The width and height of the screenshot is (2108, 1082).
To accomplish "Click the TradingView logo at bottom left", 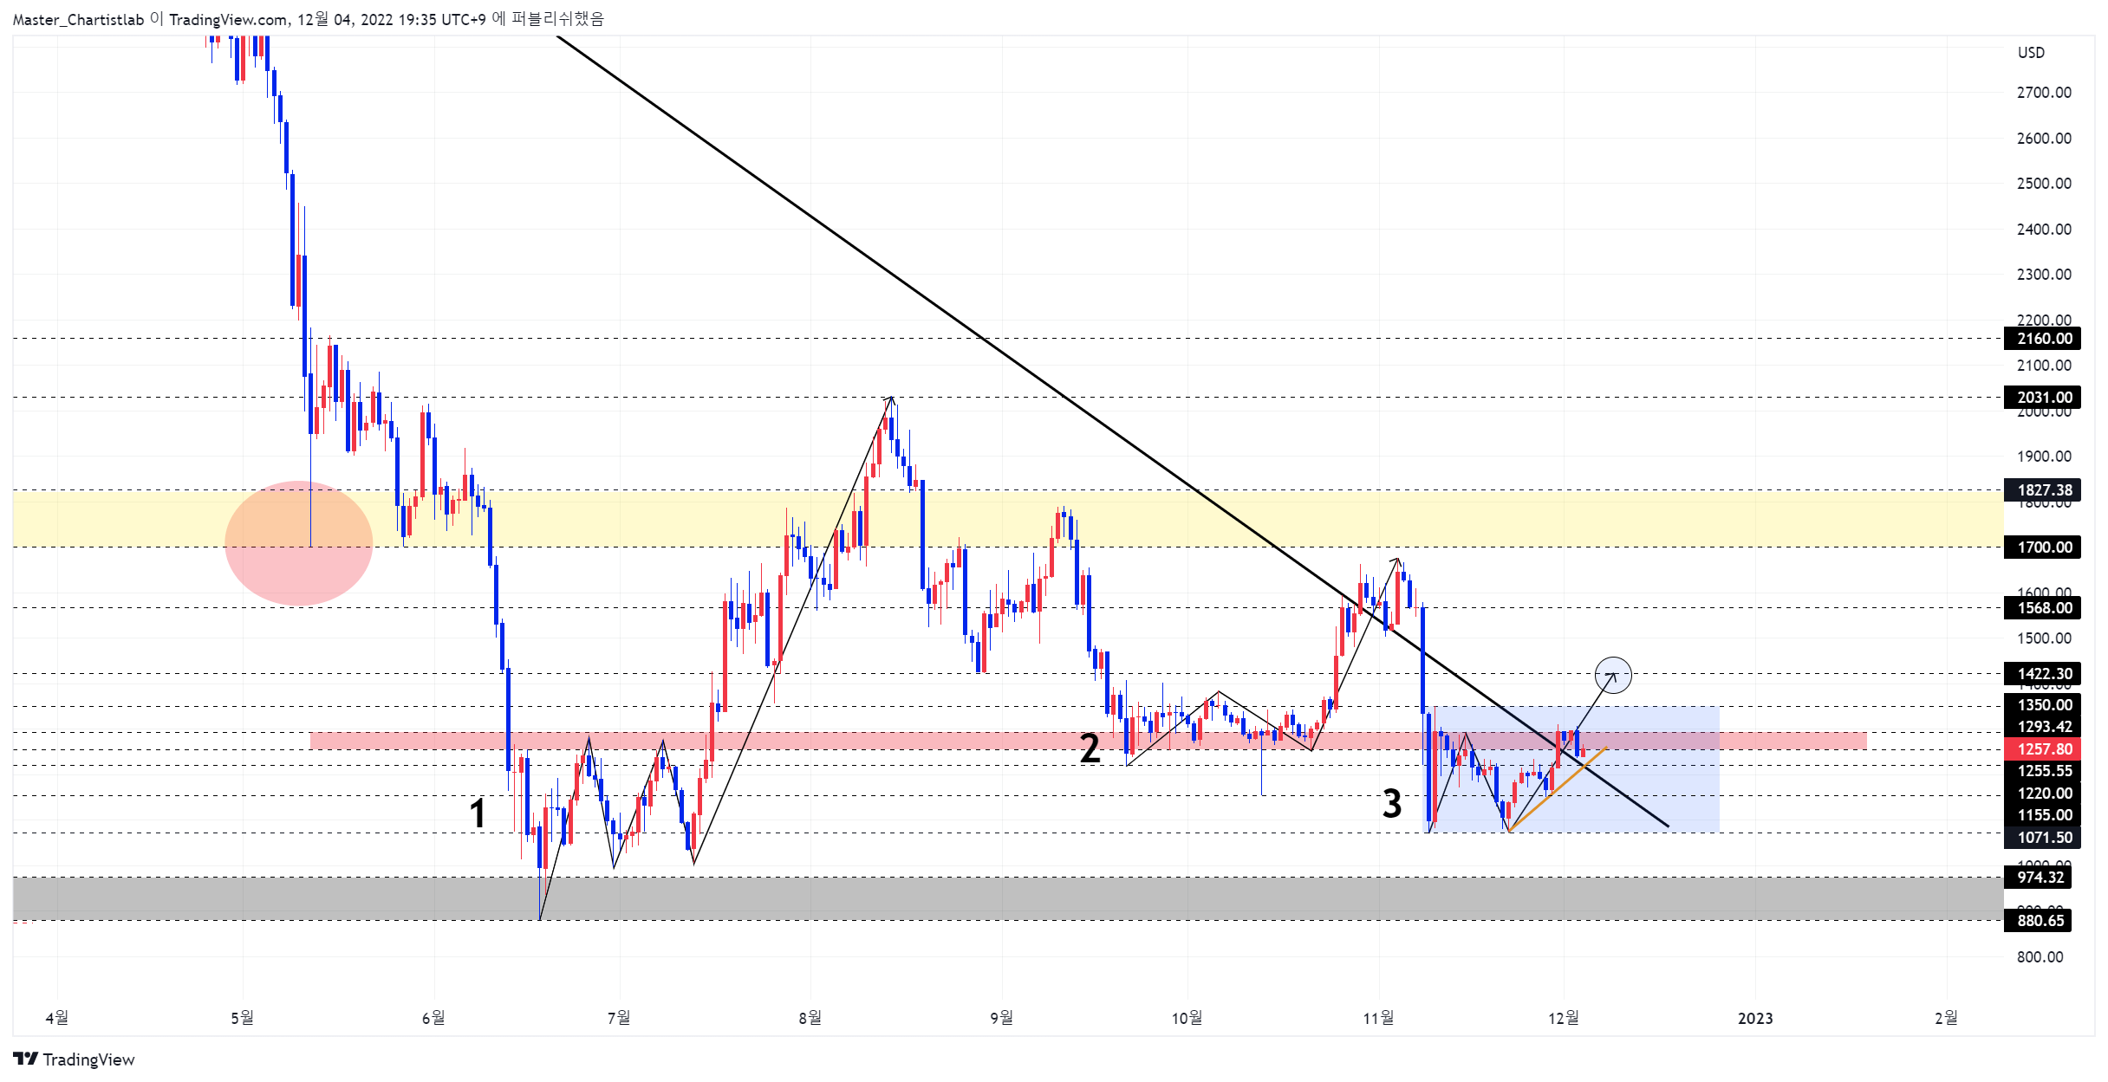I will [x=74, y=1059].
